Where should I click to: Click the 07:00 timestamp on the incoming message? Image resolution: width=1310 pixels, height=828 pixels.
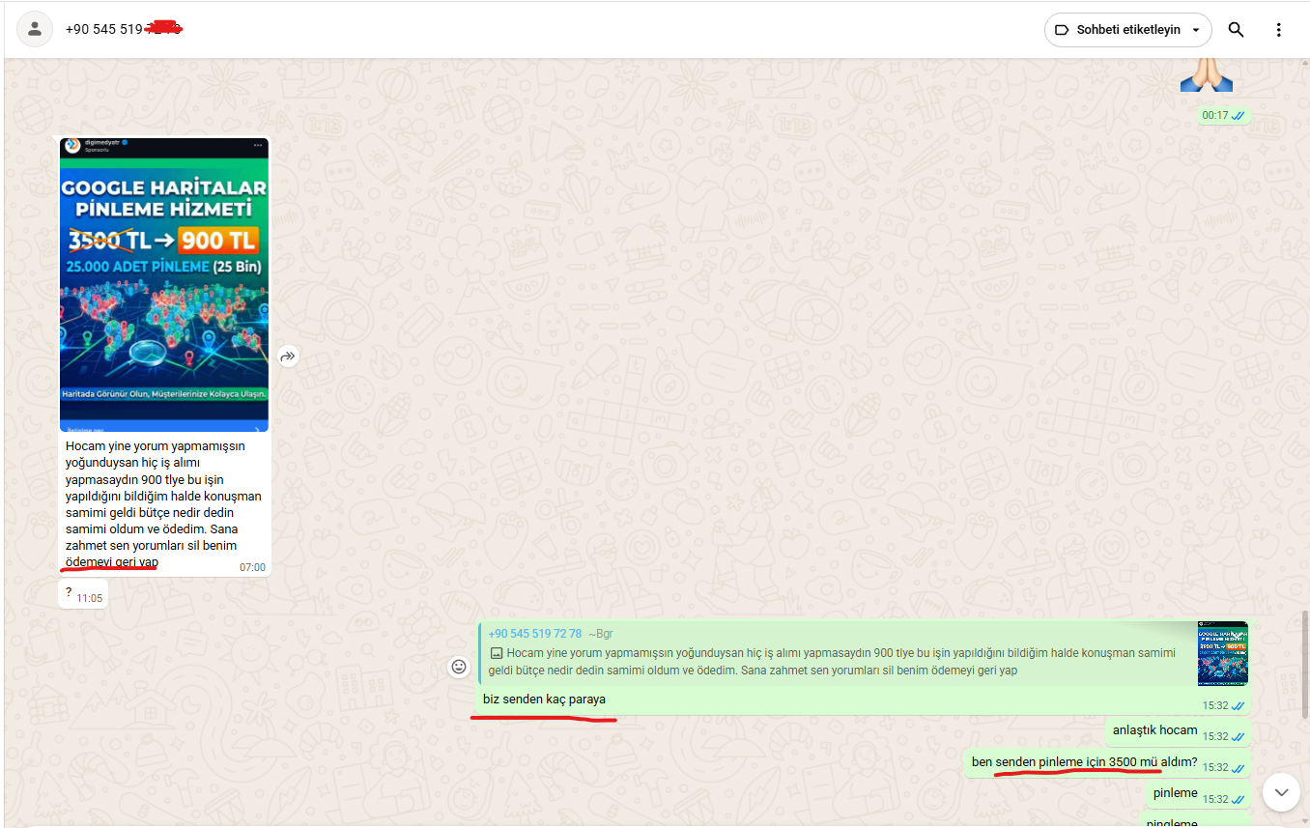click(252, 568)
